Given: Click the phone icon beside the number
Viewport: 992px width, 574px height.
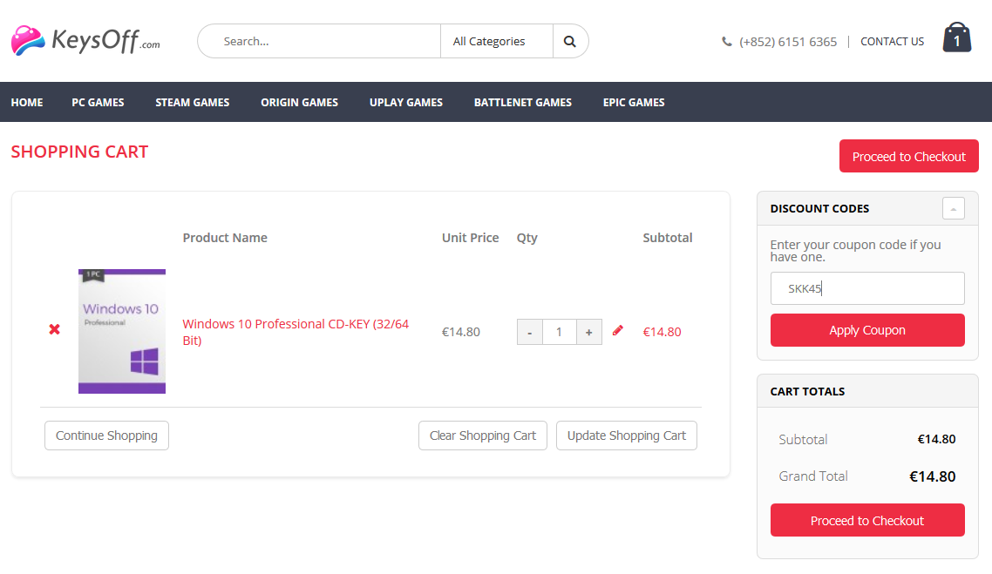Looking at the screenshot, I should [726, 42].
